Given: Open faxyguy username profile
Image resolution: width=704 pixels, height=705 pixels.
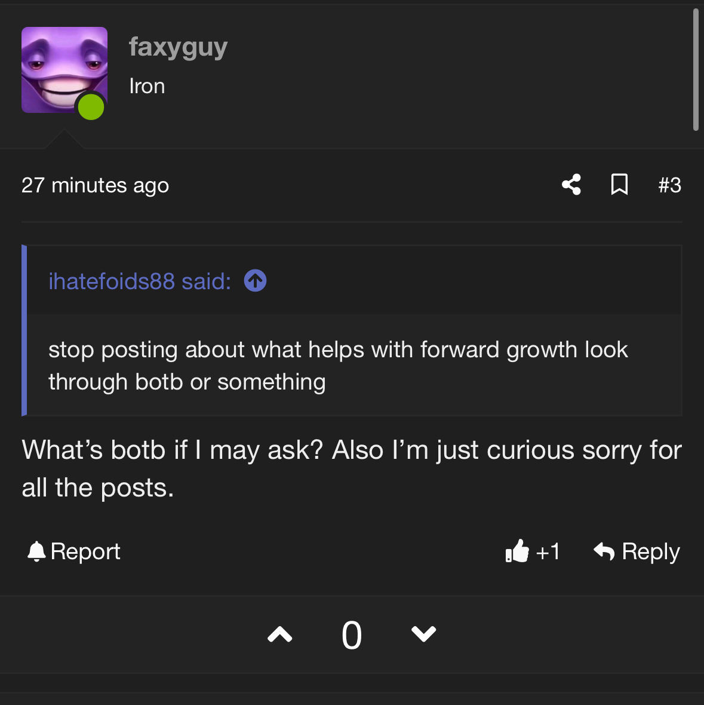Looking at the screenshot, I should 179,48.
